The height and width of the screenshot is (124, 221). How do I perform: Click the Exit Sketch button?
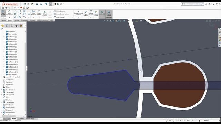3,13
